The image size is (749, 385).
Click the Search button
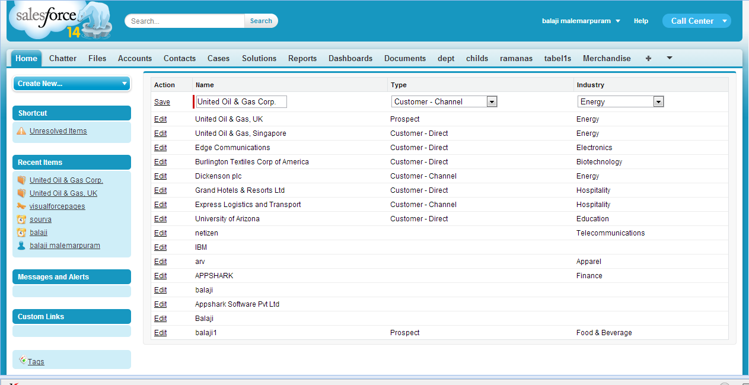261,21
